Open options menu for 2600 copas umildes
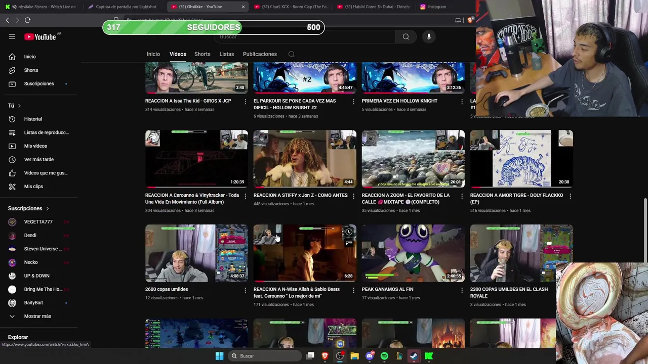Screen dimensions: 648x364 point(245,290)
